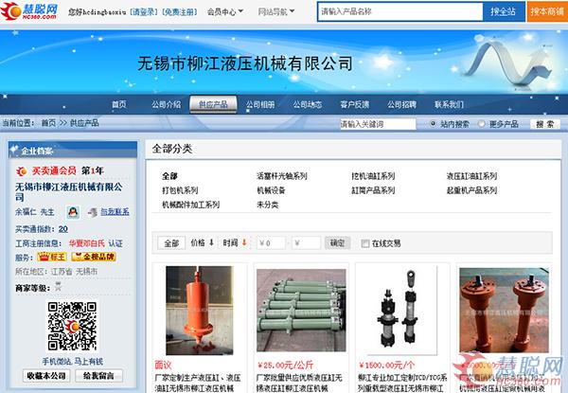Image resolution: width=568 pixels, height=393 pixels.
Task: Click the 搜全站 search button
Action: click(x=504, y=11)
